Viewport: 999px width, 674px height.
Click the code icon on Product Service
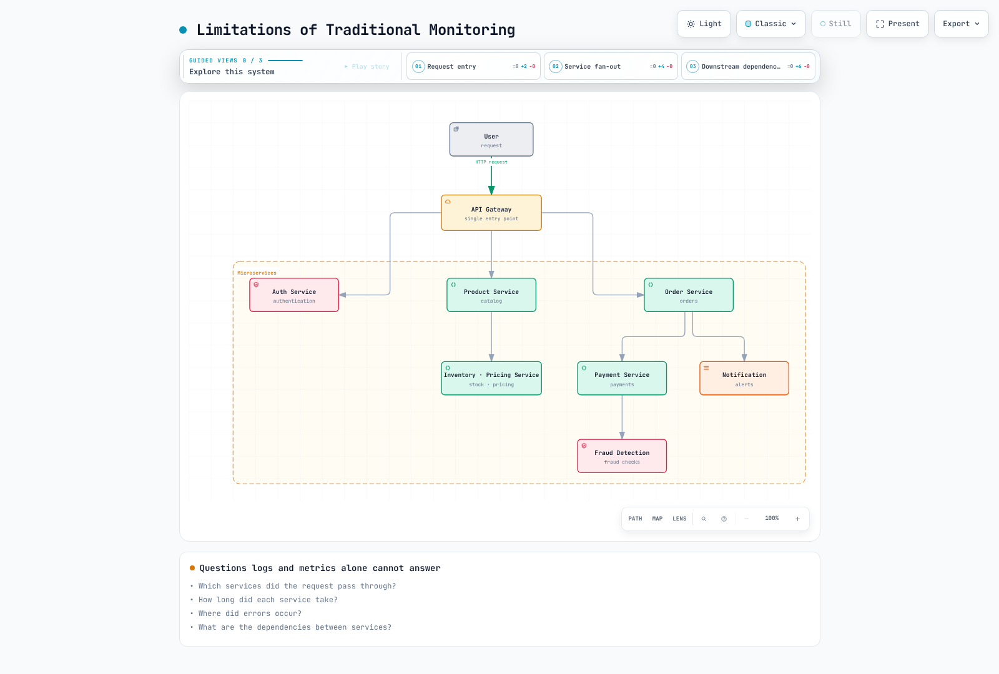[x=453, y=285]
